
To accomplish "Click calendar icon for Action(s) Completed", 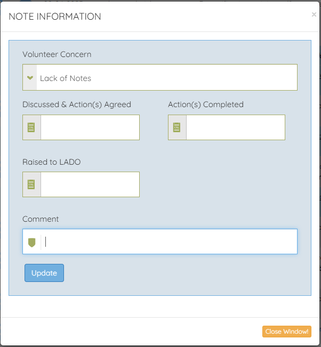I will click(177, 127).
